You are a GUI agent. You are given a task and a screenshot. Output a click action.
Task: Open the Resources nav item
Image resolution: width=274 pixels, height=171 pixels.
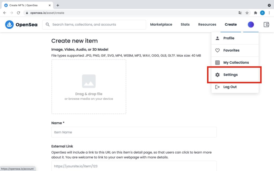coord(207,24)
